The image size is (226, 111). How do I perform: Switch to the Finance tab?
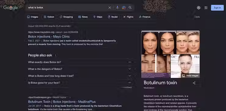[145, 17]
